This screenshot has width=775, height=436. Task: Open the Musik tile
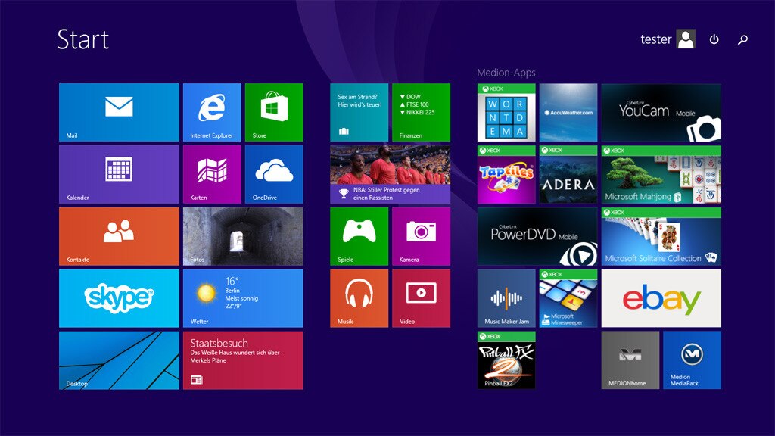tap(359, 298)
